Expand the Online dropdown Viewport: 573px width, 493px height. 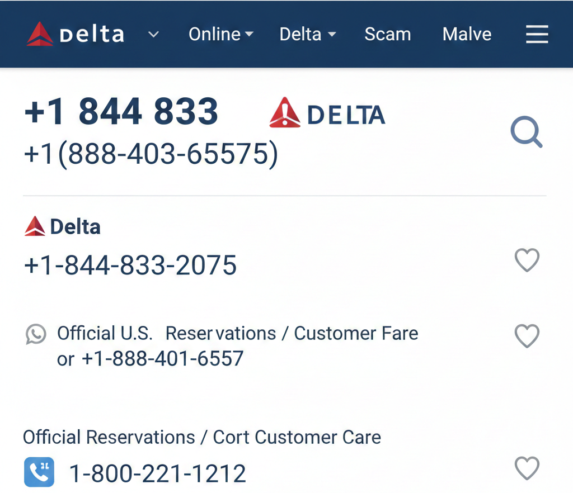220,34
